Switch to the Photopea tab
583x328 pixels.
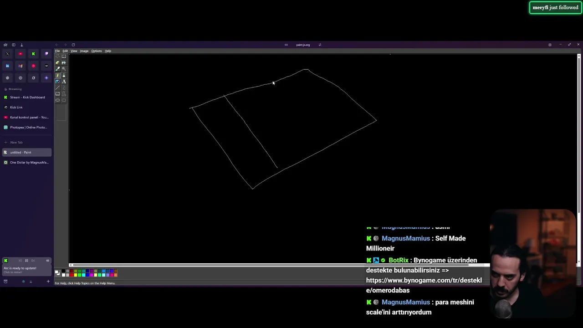tap(26, 127)
